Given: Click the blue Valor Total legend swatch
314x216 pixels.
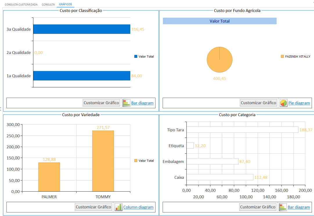Looking at the screenshot, I should [x=136, y=57].
